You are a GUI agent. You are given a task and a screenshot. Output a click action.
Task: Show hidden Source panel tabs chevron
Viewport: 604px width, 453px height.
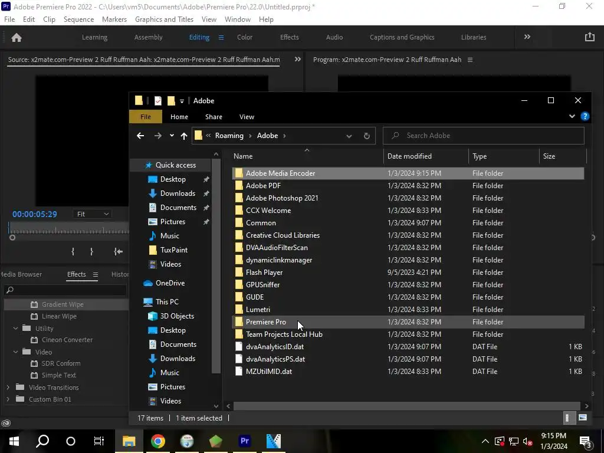297,60
